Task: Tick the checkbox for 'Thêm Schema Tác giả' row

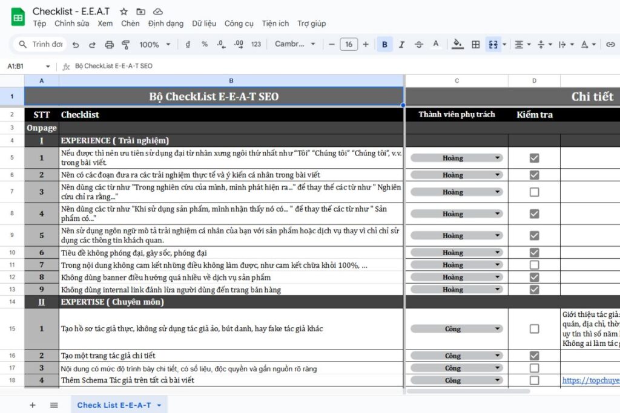Action: tap(534, 380)
